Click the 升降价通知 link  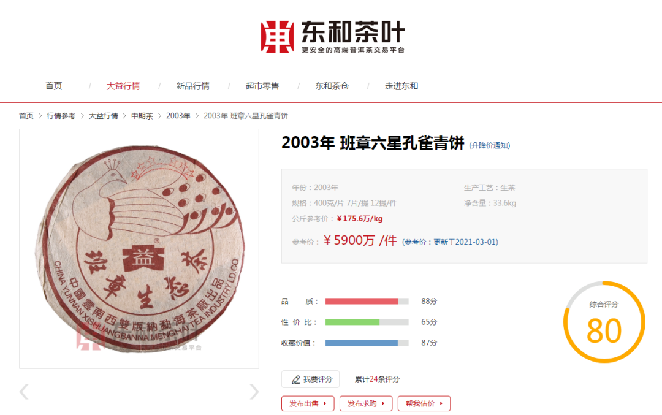[x=490, y=145]
